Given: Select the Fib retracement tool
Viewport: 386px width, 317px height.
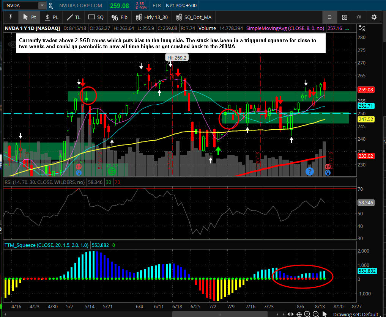Looking at the screenshot, I should pyautogui.click(x=120, y=17).
